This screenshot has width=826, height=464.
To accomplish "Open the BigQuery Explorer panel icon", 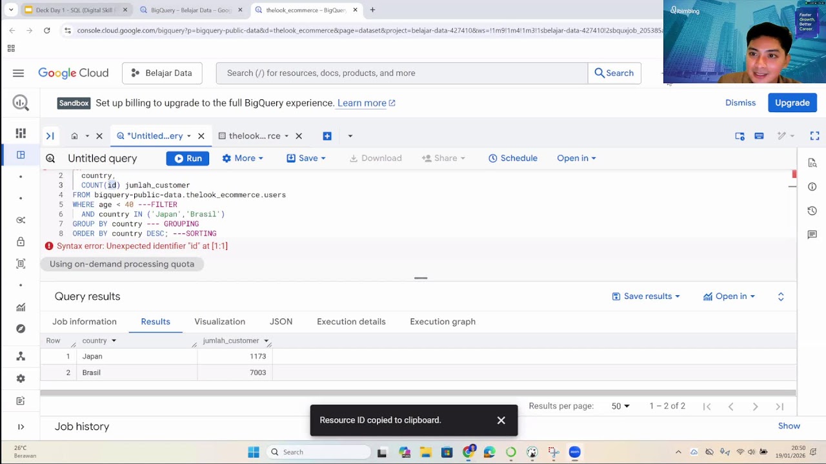I will pos(21,155).
